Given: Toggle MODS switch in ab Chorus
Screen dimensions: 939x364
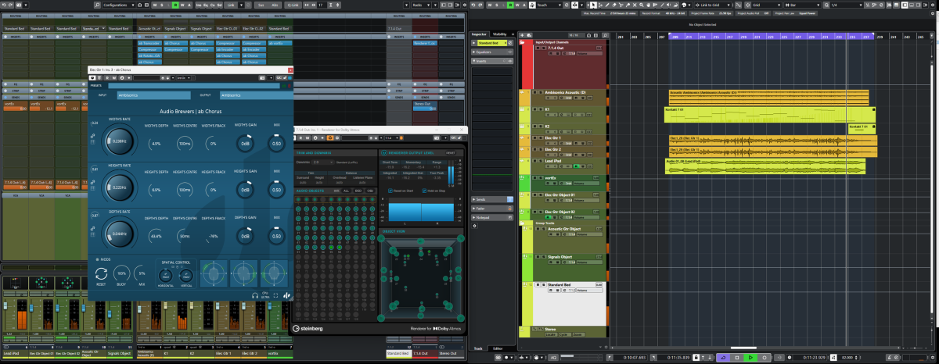Looking at the screenshot, I should (97, 259).
